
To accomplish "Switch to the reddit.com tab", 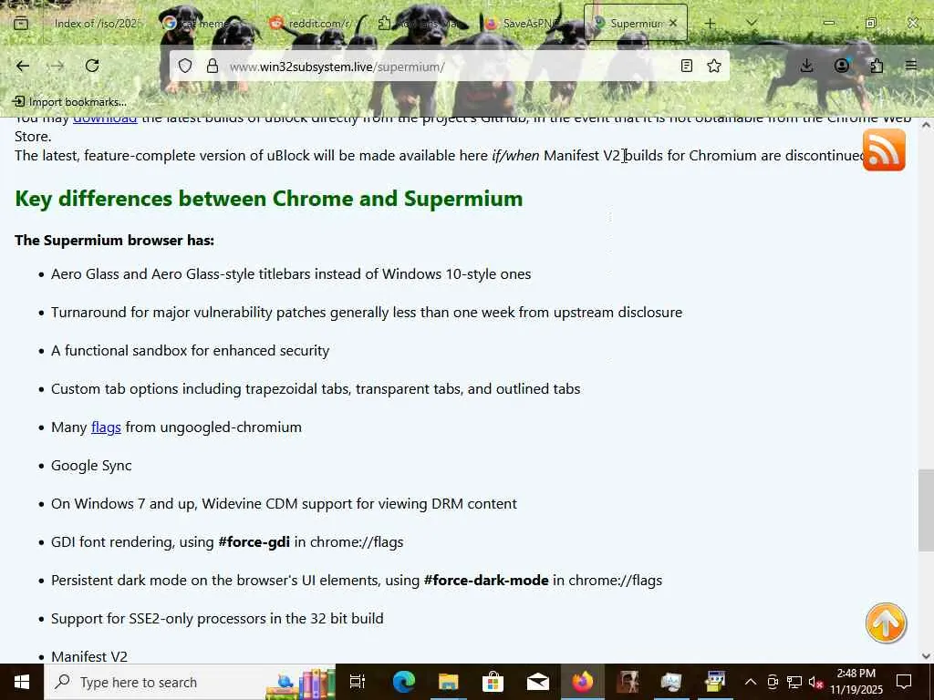I will [x=310, y=23].
